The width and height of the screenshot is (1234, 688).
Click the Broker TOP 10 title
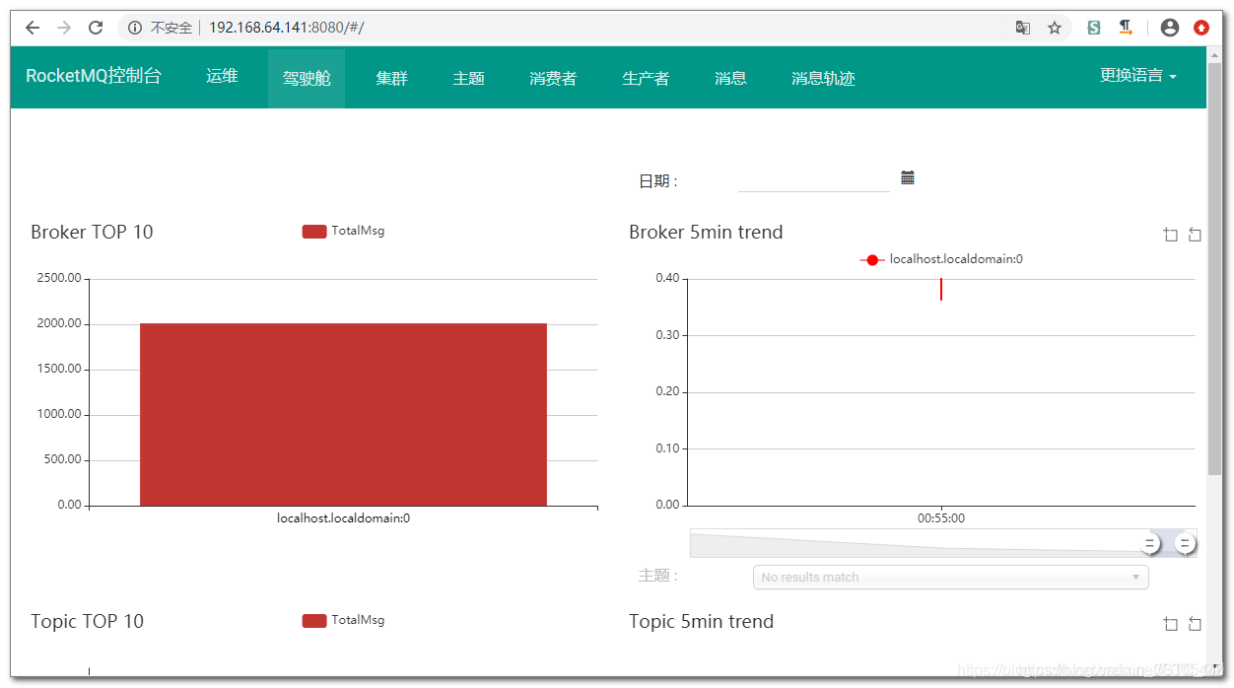pos(92,233)
